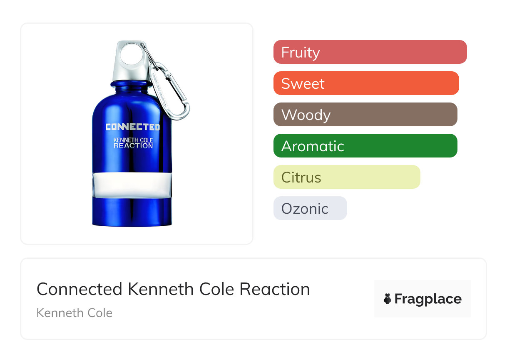Click the Kenneth Cole Reaction bottle print
This screenshot has height=360, width=507.
[x=133, y=143]
